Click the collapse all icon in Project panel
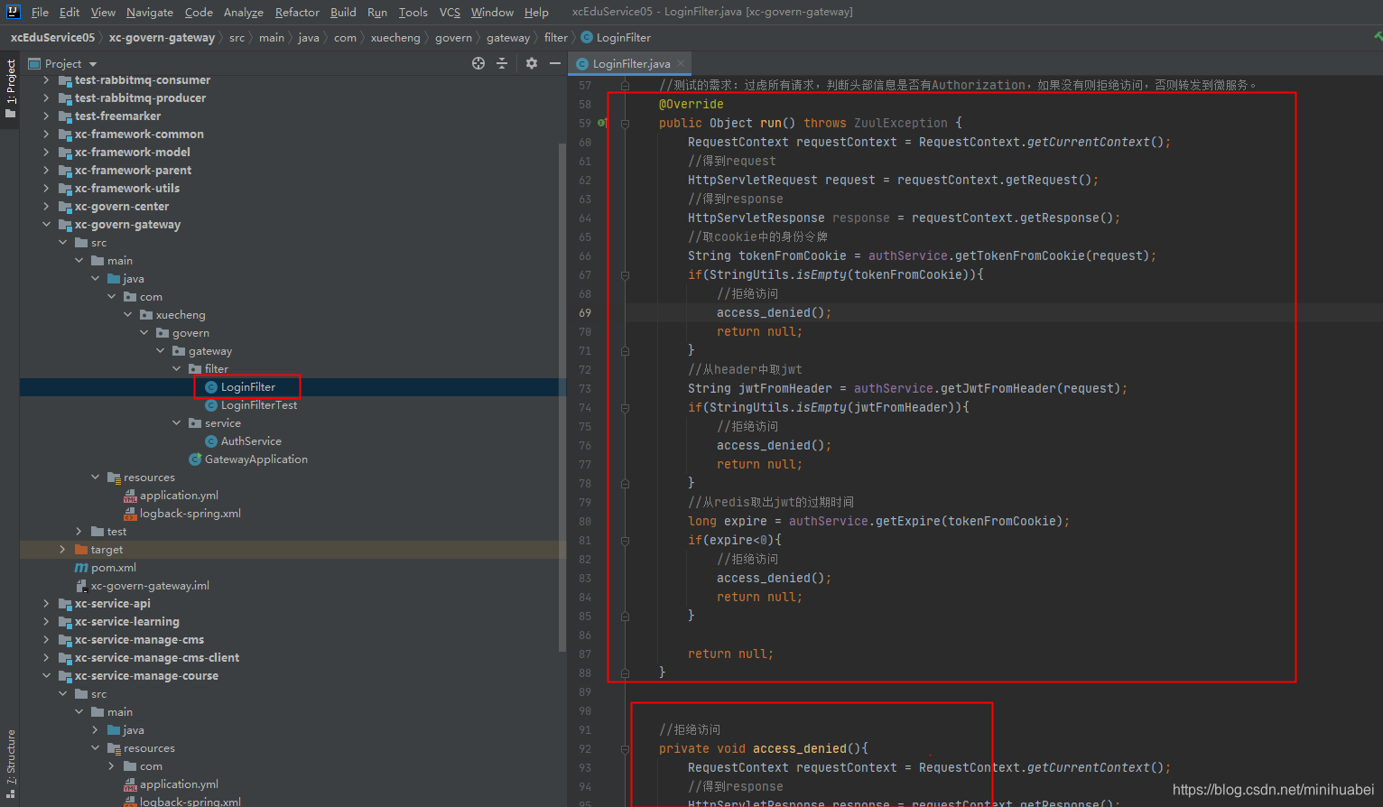Screen dimensions: 1383x807 502,63
